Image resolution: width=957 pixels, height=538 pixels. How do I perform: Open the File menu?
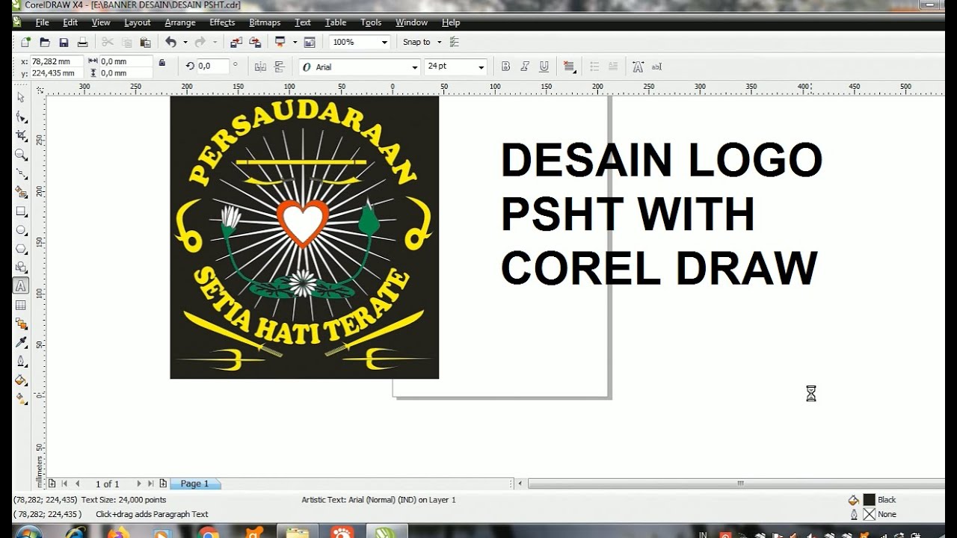pyautogui.click(x=42, y=22)
